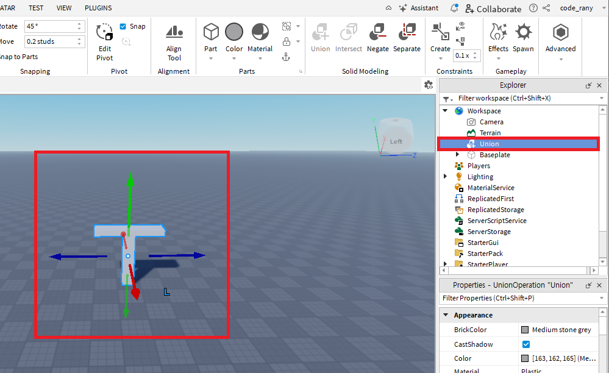Click the Parts group dialog launcher

pyautogui.click(x=300, y=71)
